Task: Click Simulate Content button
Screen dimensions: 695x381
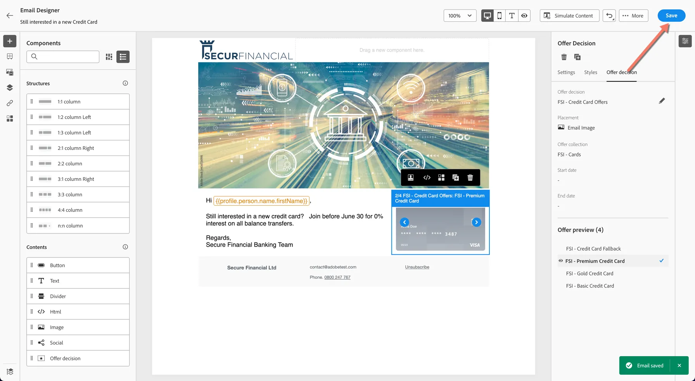Action: 569,15
